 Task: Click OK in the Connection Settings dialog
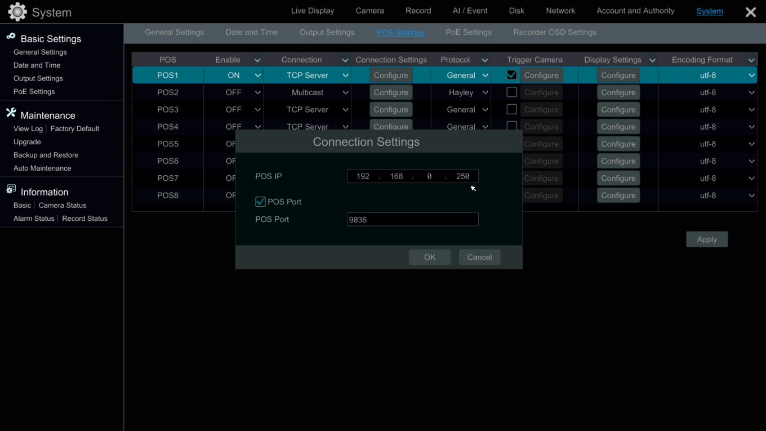pos(430,257)
